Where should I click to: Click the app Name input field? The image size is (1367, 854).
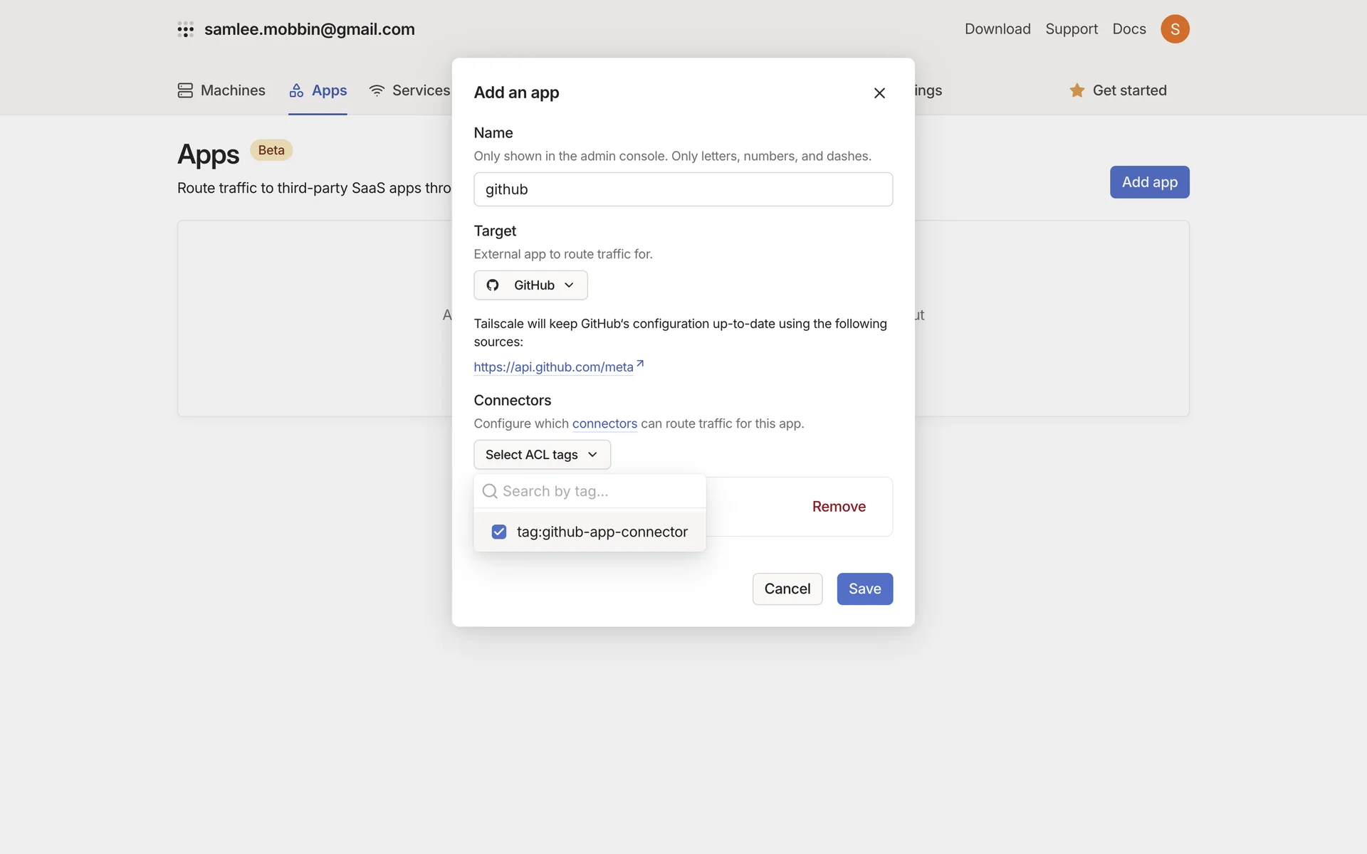click(683, 189)
